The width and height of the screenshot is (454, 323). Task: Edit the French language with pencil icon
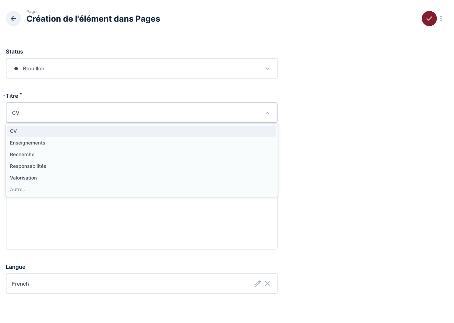point(257,284)
